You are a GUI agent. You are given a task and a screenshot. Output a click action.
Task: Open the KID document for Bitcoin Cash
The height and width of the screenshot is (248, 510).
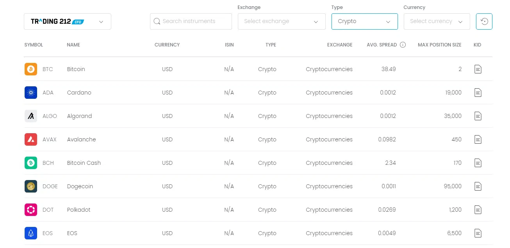coord(478,163)
